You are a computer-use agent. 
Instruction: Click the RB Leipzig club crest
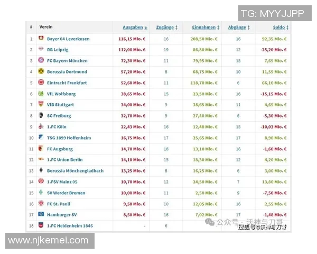tap(41, 50)
